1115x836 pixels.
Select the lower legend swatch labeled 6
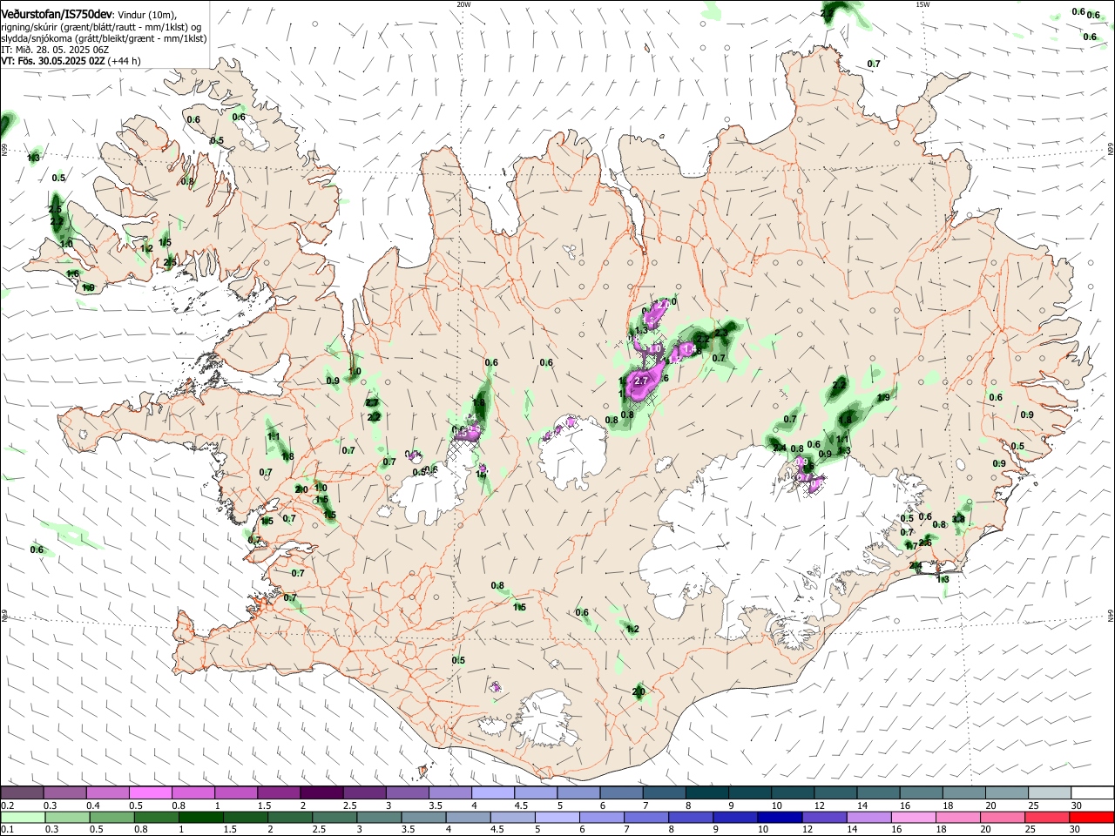pos(602,817)
